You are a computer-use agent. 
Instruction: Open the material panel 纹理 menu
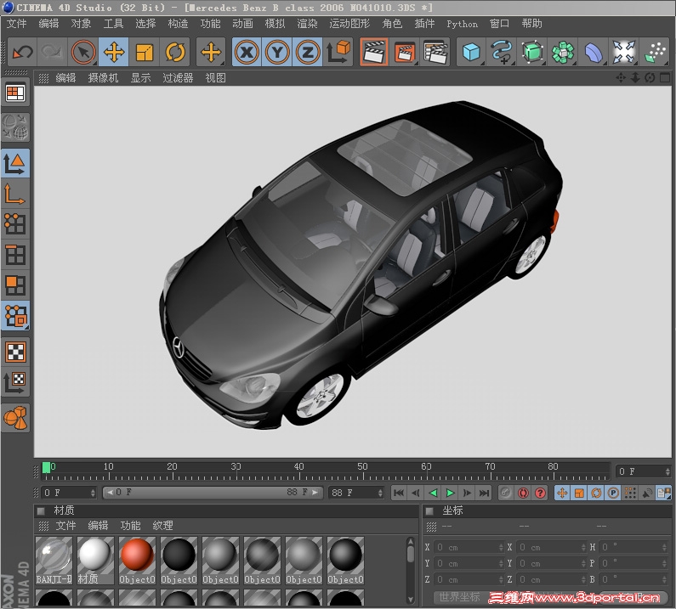[162, 526]
